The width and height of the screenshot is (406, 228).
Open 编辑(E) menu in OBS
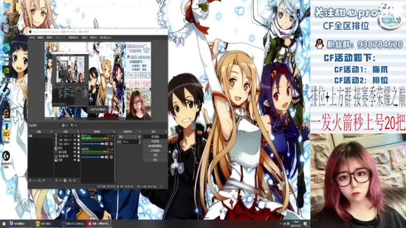41,37
